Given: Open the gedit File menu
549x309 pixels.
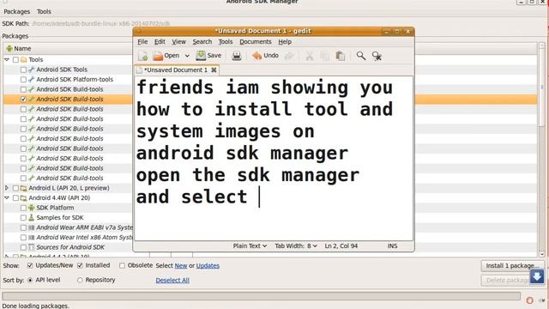Looking at the screenshot, I should (142, 42).
